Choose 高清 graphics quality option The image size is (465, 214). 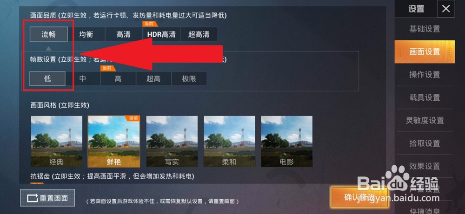point(123,34)
